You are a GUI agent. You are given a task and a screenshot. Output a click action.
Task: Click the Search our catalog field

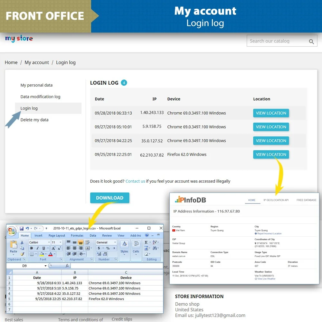point(277,41)
